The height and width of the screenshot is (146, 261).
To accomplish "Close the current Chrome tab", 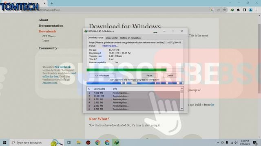I will [x=44, y=3].
